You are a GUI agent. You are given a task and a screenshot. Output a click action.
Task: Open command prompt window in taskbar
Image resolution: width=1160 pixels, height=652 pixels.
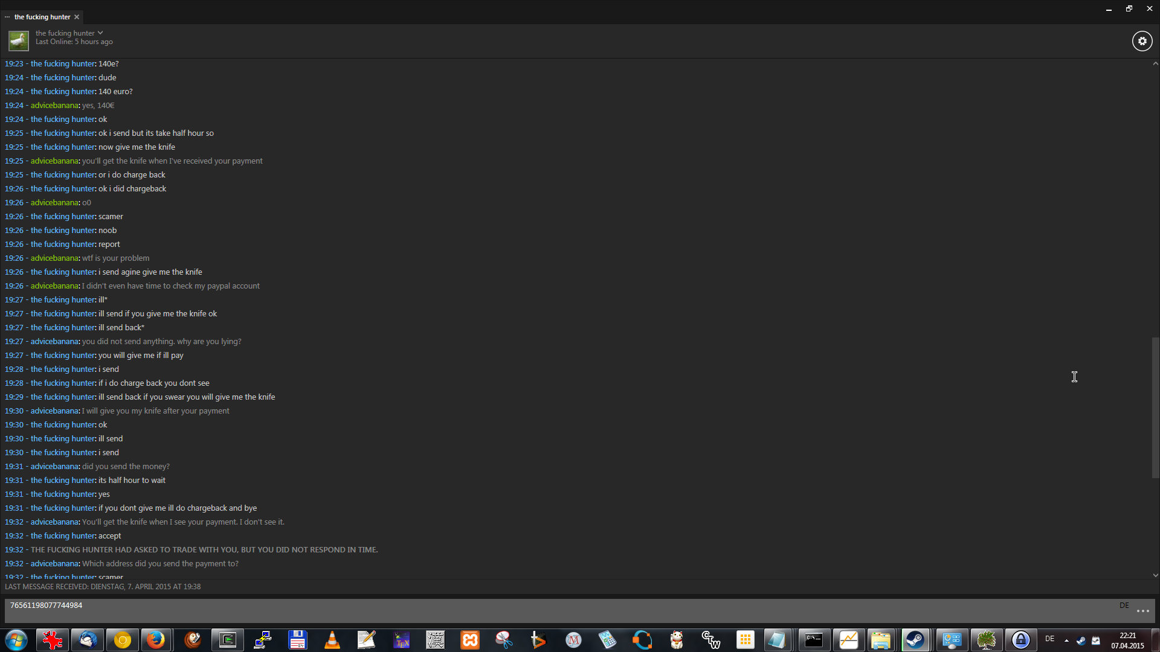[x=813, y=640]
